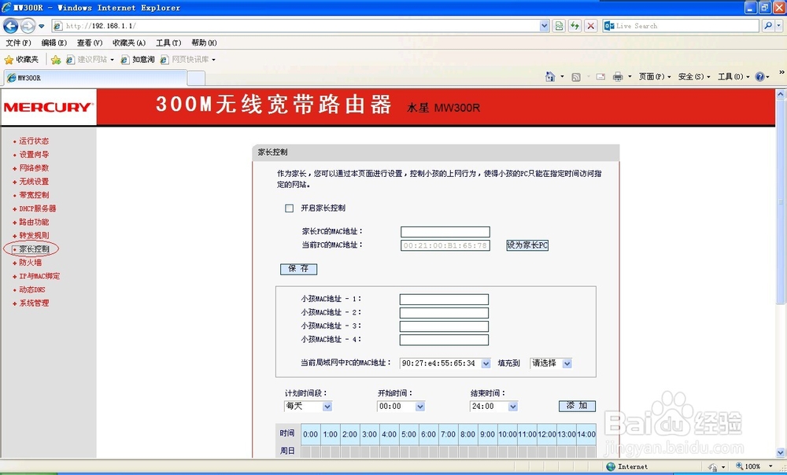Click the Stop loading icon
The width and height of the screenshot is (787, 475).
590,25
